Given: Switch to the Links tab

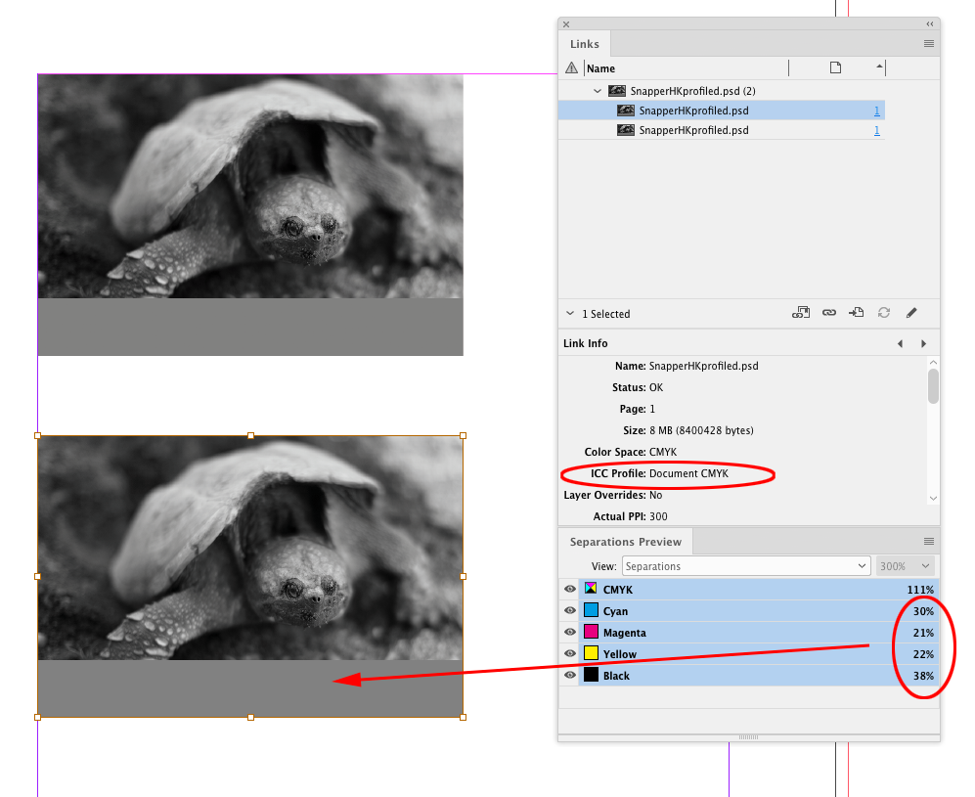Looking at the screenshot, I should click(x=585, y=44).
